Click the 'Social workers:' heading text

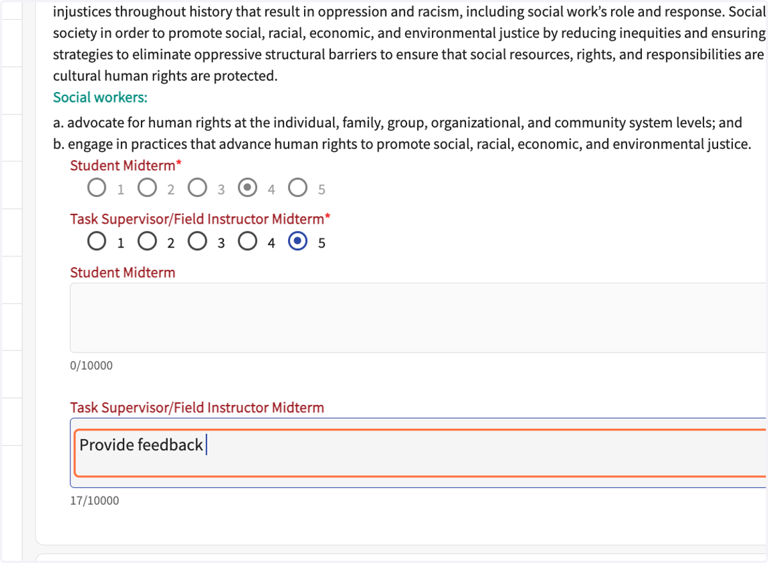click(x=100, y=98)
